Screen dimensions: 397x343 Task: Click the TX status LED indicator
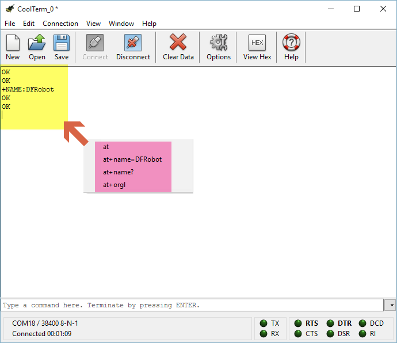pos(264,323)
